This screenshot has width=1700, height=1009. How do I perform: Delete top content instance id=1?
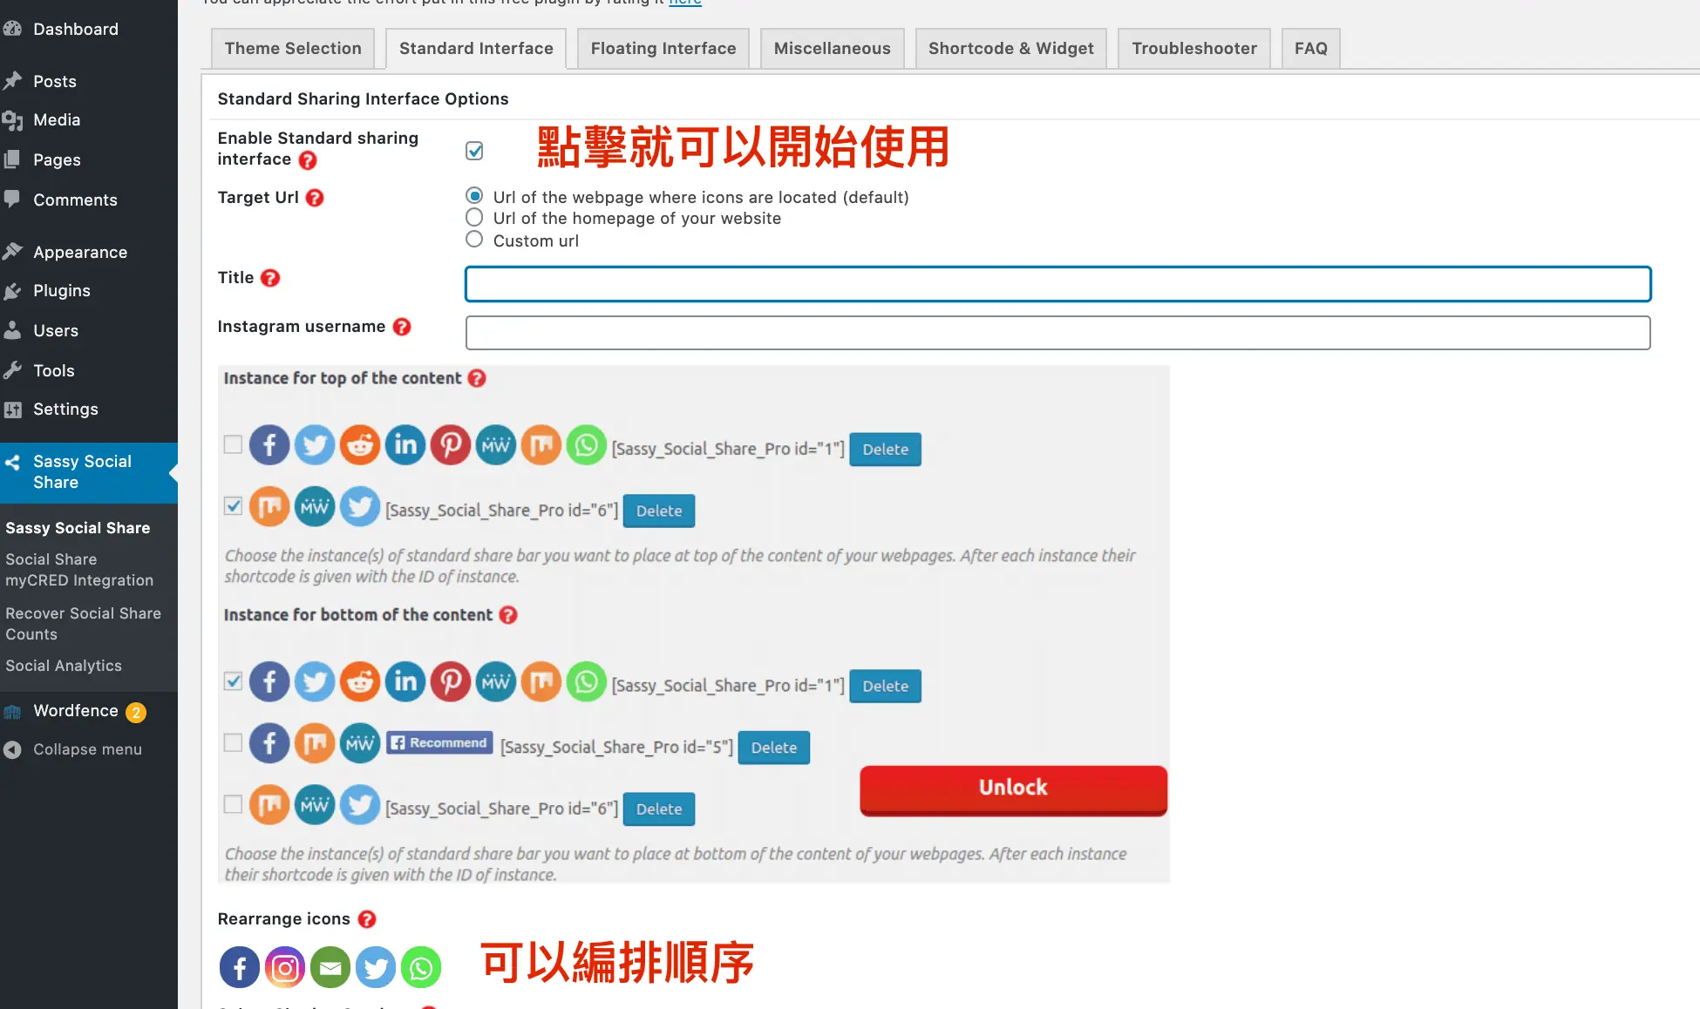(x=886, y=450)
